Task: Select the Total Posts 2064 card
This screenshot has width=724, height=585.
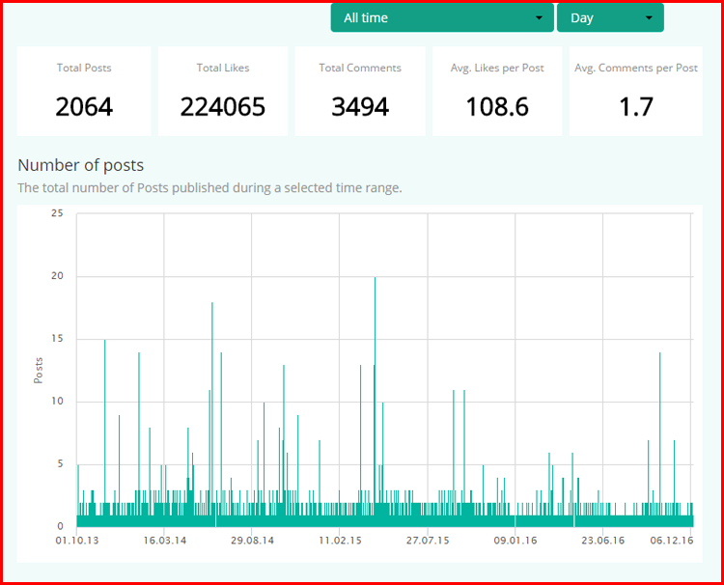Action: [84, 91]
